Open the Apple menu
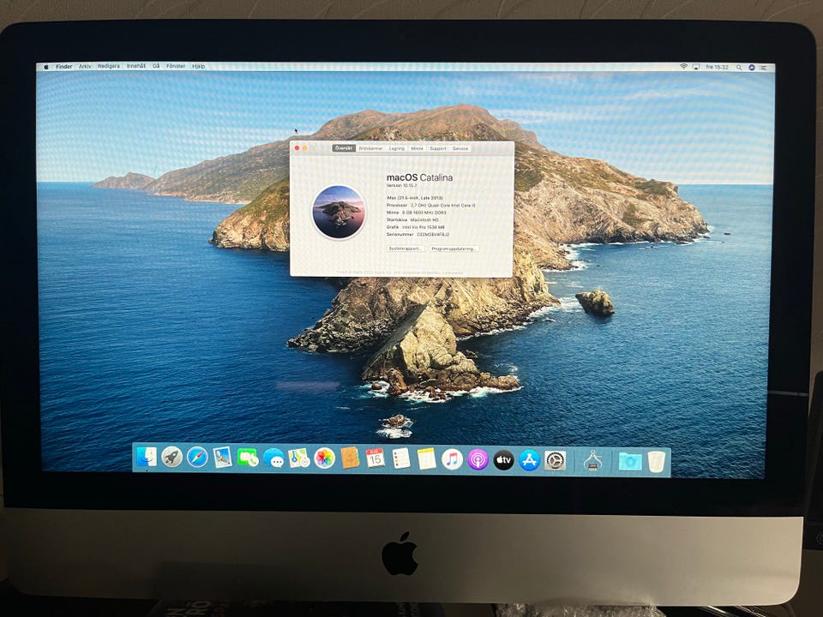The width and height of the screenshot is (823, 617). point(45,66)
